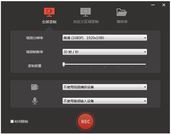Open the 媒体库 tab label
Screen dimensions: 171x134
122,21
